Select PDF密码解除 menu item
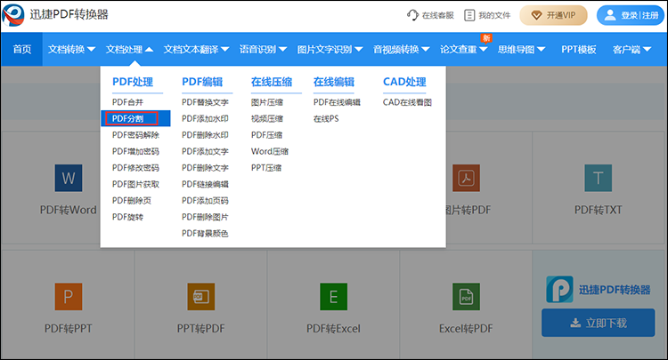This screenshot has width=668, height=360. pos(135,135)
